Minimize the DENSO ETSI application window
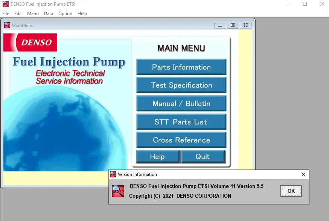This screenshot has width=329, height=221. click(288, 4)
